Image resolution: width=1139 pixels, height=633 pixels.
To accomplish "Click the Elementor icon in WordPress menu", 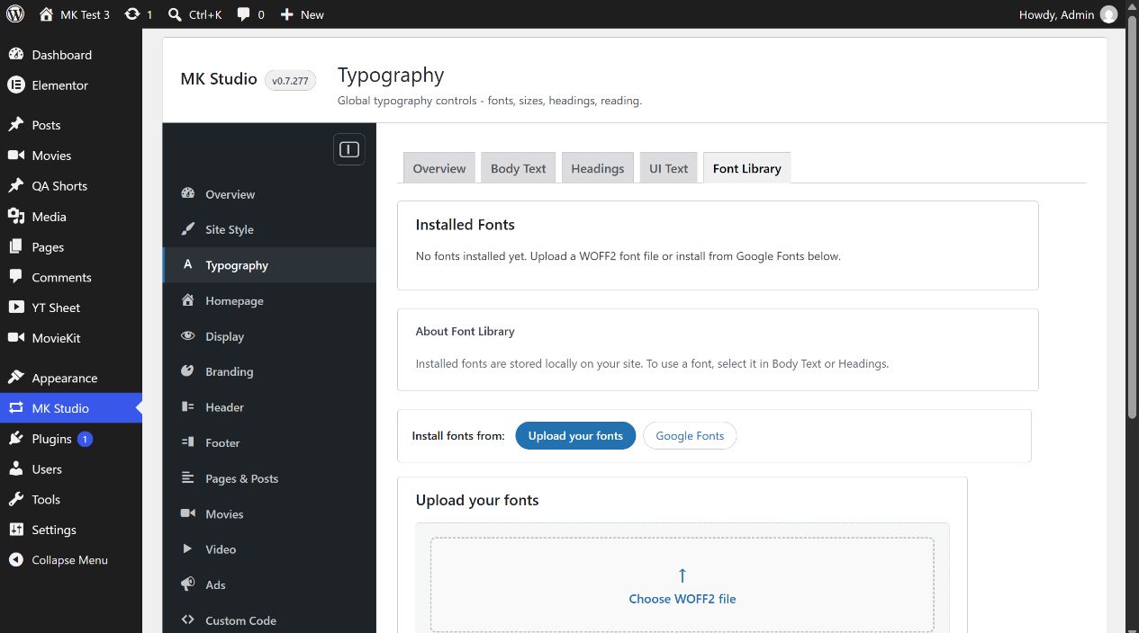I will [15, 85].
